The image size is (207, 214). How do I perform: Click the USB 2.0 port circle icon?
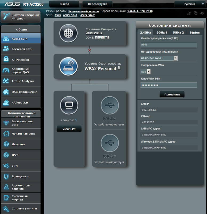tap(110, 143)
